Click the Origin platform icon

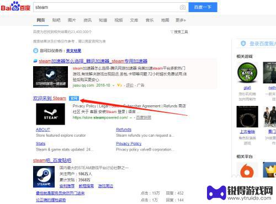click(x=247, y=170)
